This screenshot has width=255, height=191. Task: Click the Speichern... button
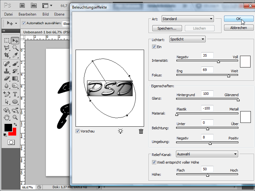167,28
